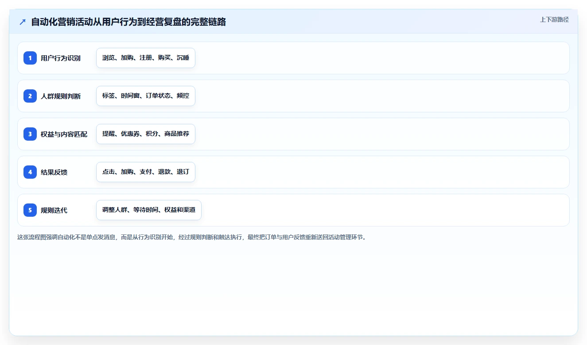
Task: Click the 浏览、加购、注册、购买、沉睡 box
Action: point(146,58)
